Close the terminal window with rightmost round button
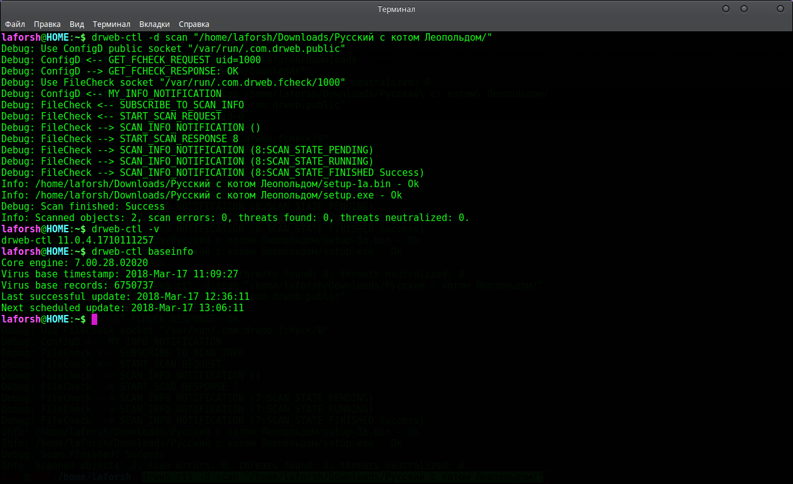Image resolution: width=793 pixels, height=484 pixels. click(780, 9)
